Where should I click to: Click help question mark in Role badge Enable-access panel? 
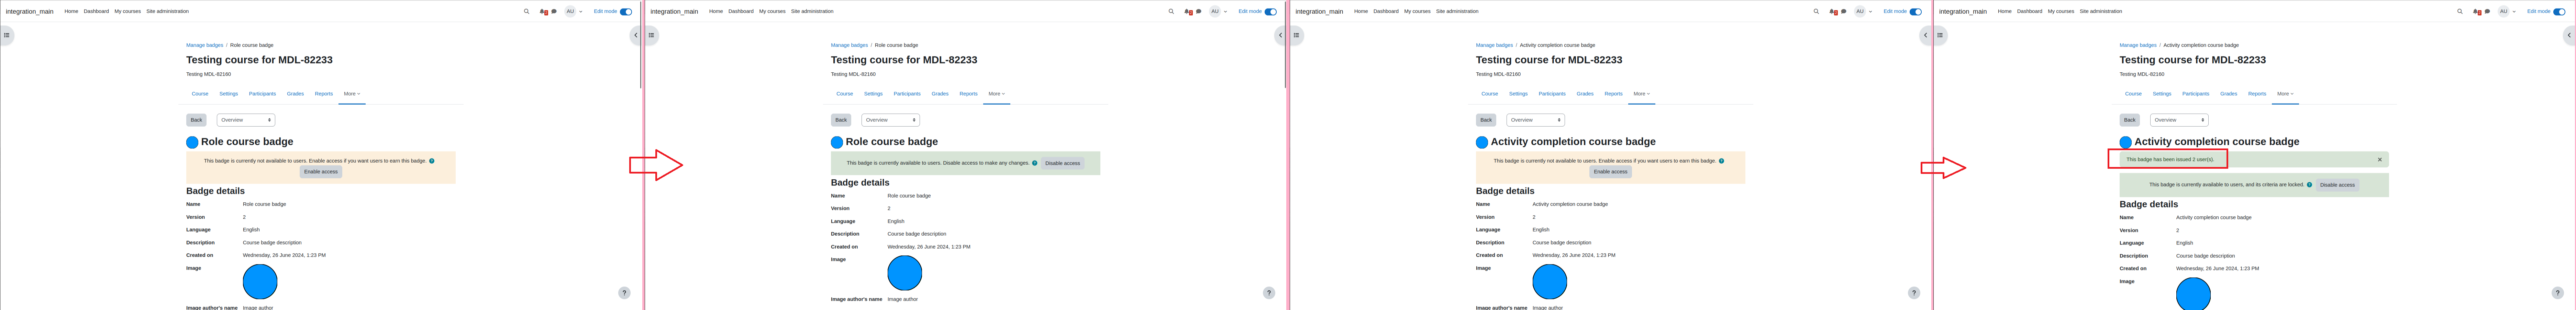pyautogui.click(x=624, y=293)
